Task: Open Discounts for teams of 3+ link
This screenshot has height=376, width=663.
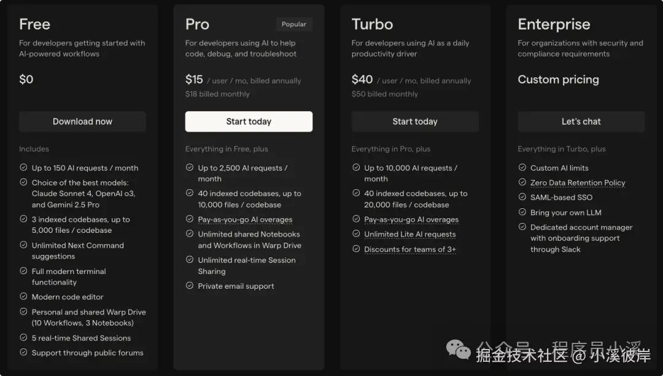Action: coord(410,249)
